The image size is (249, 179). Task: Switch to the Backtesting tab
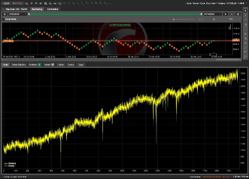[37, 9]
